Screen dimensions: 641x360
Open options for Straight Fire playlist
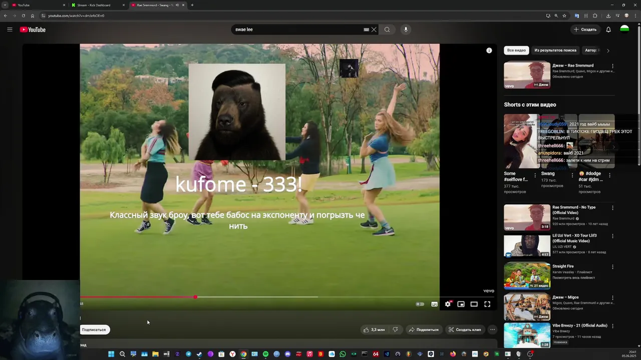612,267
